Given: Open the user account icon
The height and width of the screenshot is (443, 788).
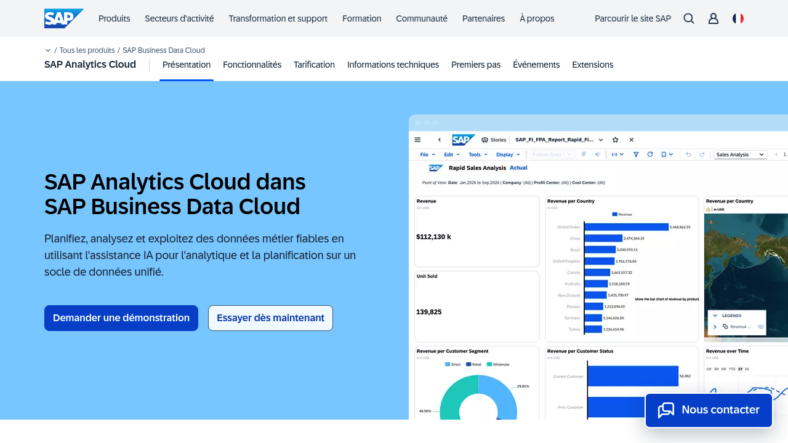Looking at the screenshot, I should (x=714, y=18).
